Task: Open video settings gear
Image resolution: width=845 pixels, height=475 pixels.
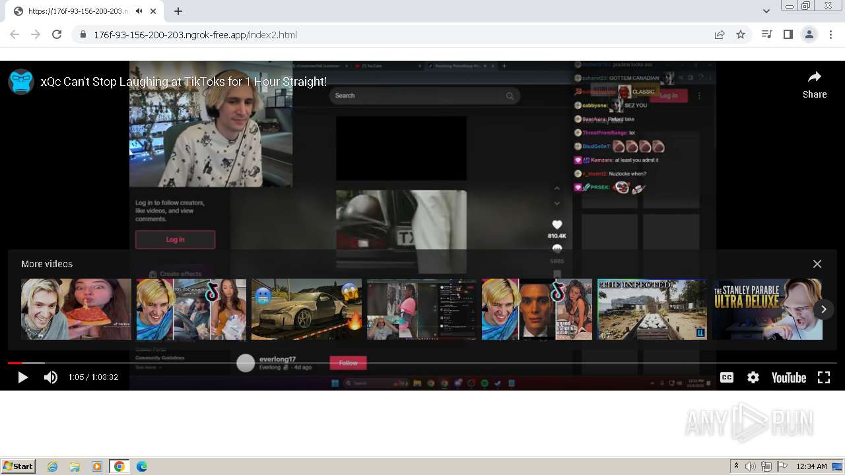Action: coord(753,377)
